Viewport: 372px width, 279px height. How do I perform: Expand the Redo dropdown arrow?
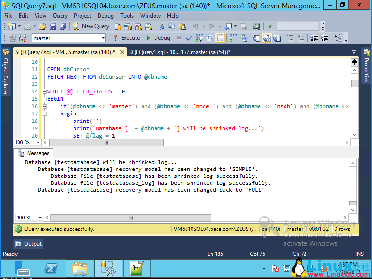[220, 26]
